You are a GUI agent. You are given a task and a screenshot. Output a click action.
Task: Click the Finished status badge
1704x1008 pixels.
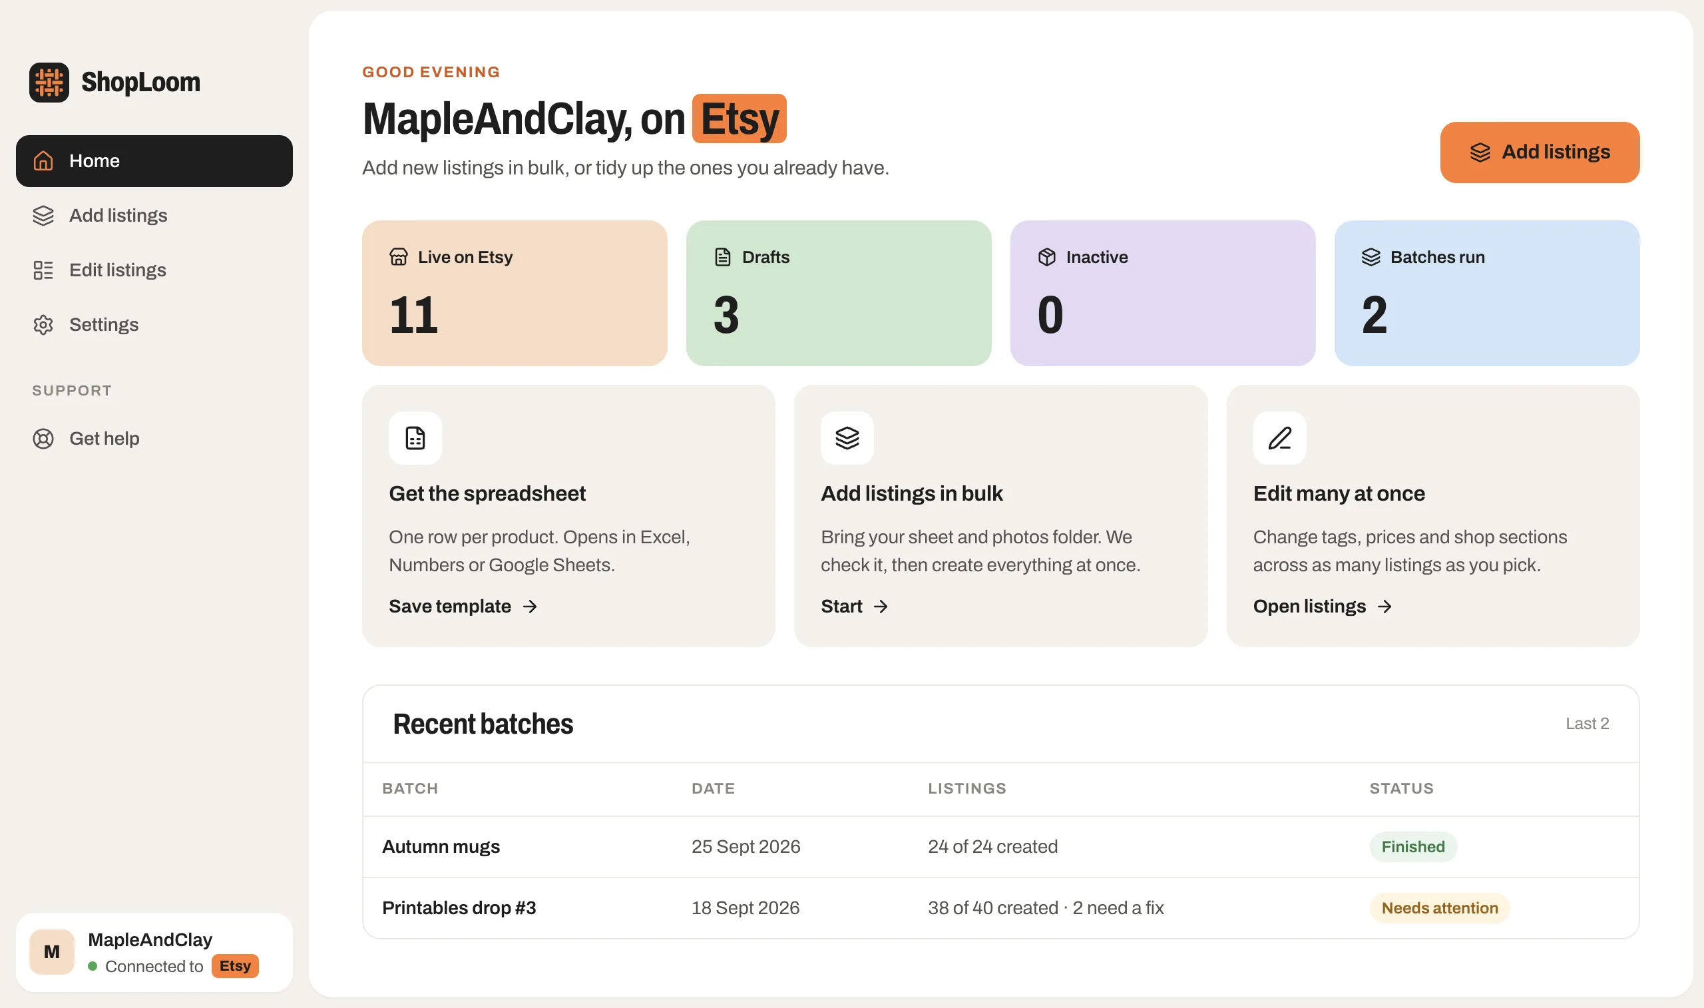(x=1412, y=847)
